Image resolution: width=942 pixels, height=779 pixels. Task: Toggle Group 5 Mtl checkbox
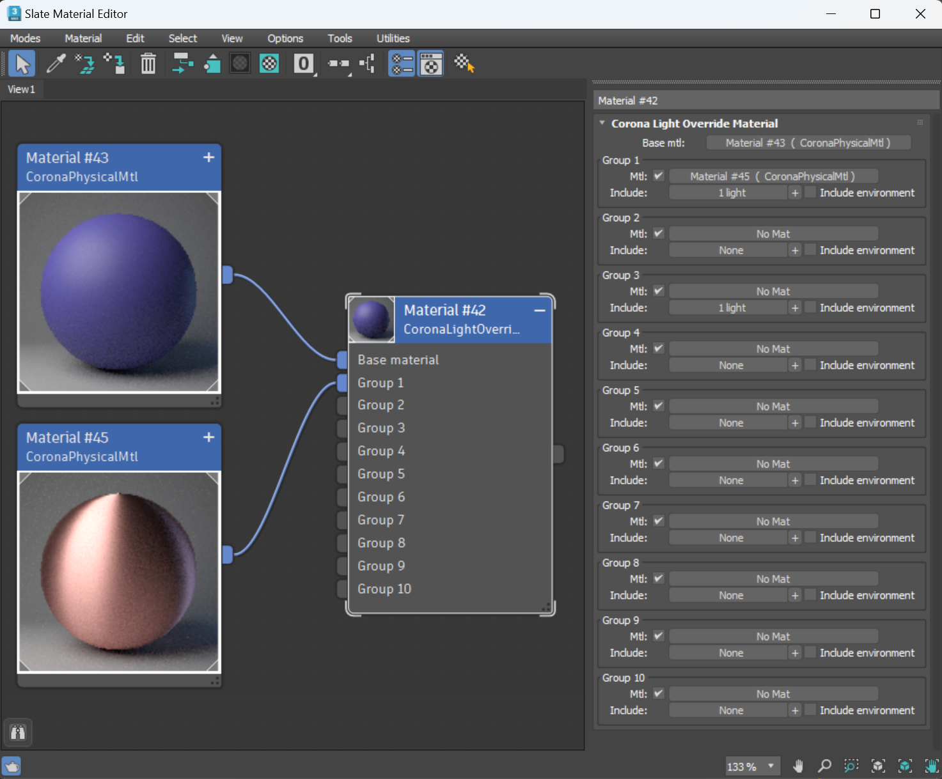pos(659,406)
